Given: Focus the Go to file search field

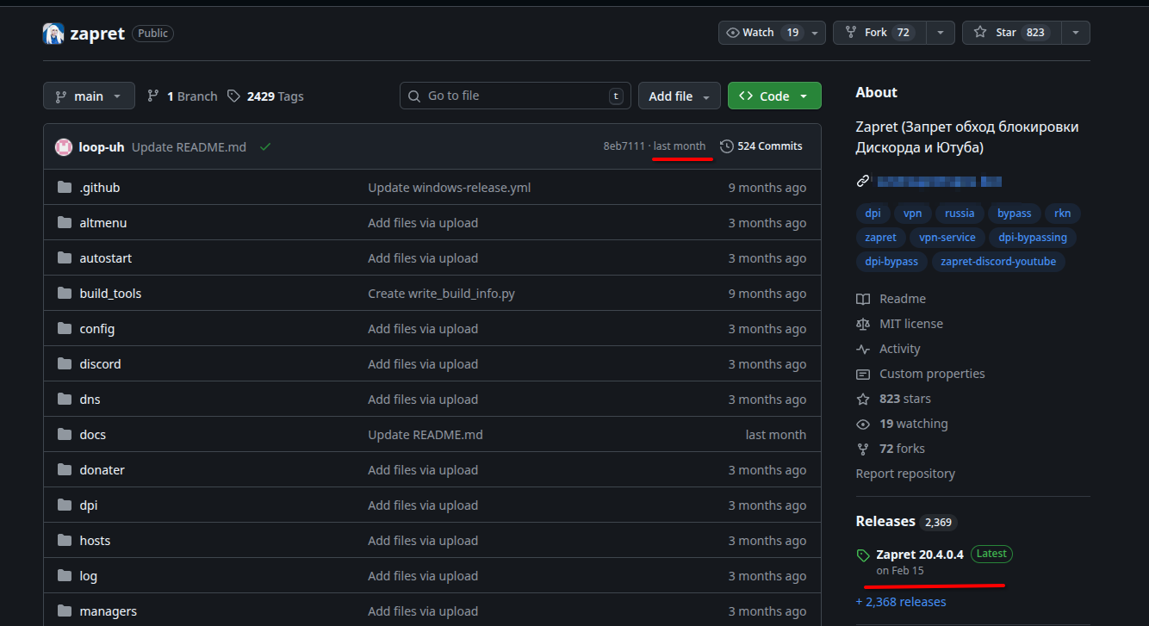Looking at the screenshot, I should click(x=515, y=96).
